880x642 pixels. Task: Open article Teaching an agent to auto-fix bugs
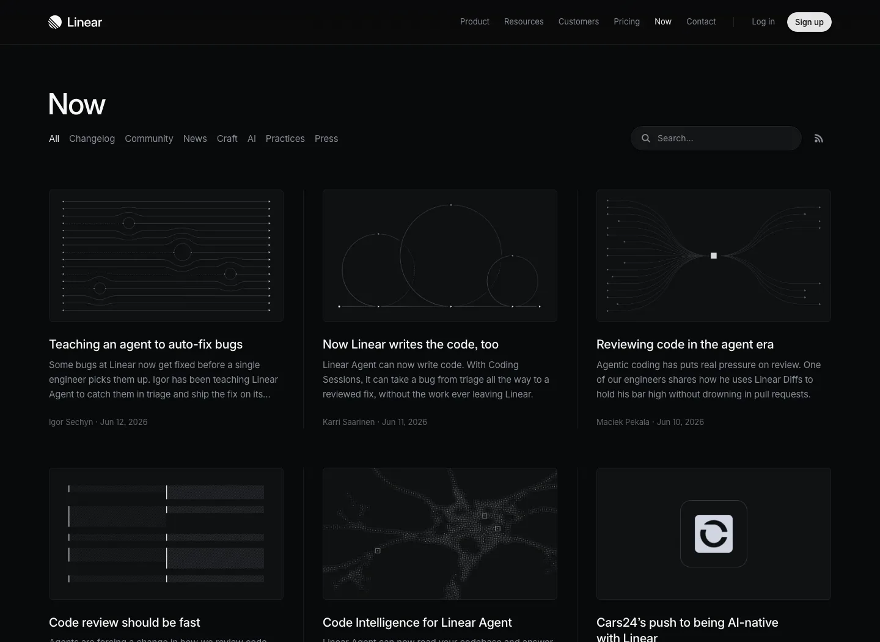pyautogui.click(x=146, y=344)
